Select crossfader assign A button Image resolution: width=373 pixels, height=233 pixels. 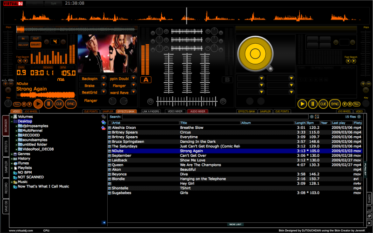[x=146, y=80]
